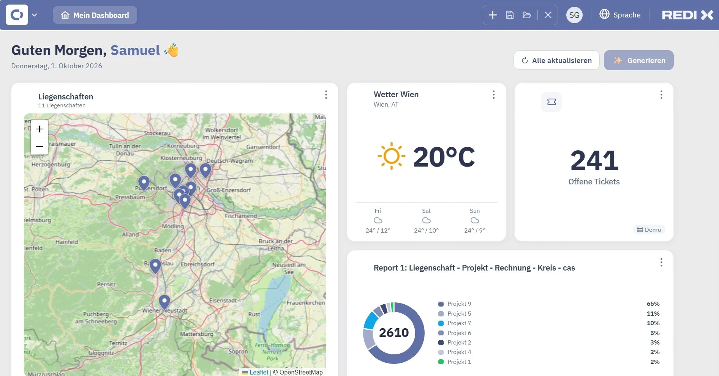Click the Generieren button
Screen dimensions: 719x376
tap(639, 60)
